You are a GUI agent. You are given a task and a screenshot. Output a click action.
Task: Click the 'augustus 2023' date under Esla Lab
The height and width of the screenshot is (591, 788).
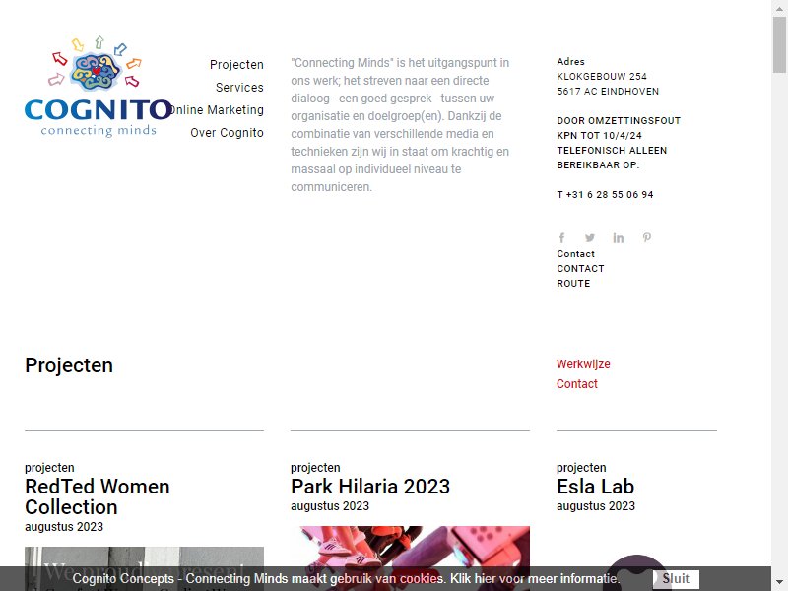(596, 506)
